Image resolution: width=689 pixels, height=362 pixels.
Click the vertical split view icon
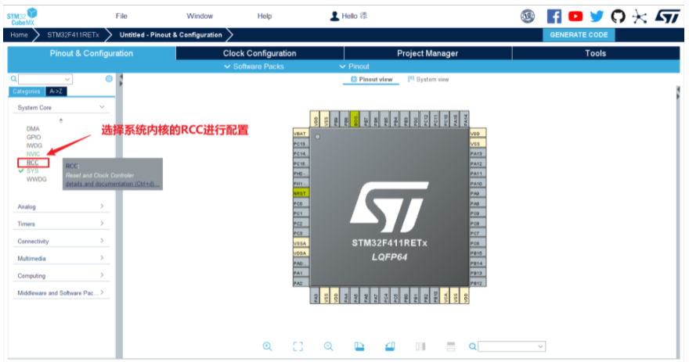[x=420, y=346]
